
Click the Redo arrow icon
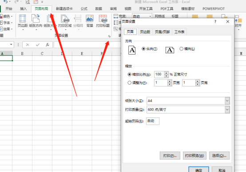coord(16,2)
